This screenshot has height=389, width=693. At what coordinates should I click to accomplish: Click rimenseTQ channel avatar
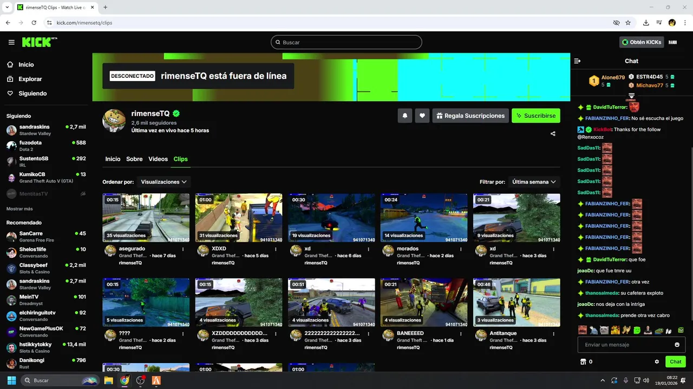[x=114, y=120]
